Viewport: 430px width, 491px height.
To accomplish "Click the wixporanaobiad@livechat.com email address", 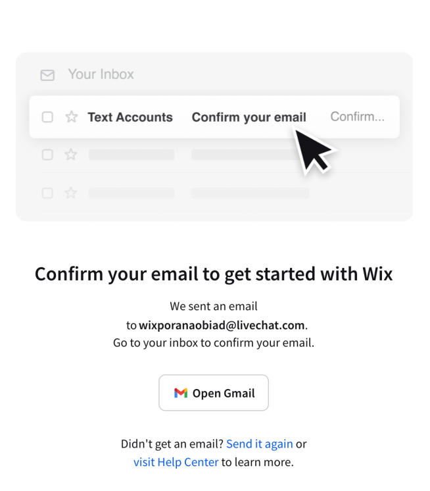I will click(x=222, y=325).
